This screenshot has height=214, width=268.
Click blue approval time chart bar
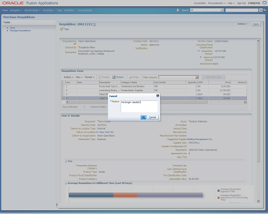pos(91,195)
